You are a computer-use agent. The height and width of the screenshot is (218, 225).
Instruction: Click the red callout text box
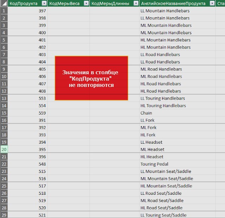(x=91, y=78)
